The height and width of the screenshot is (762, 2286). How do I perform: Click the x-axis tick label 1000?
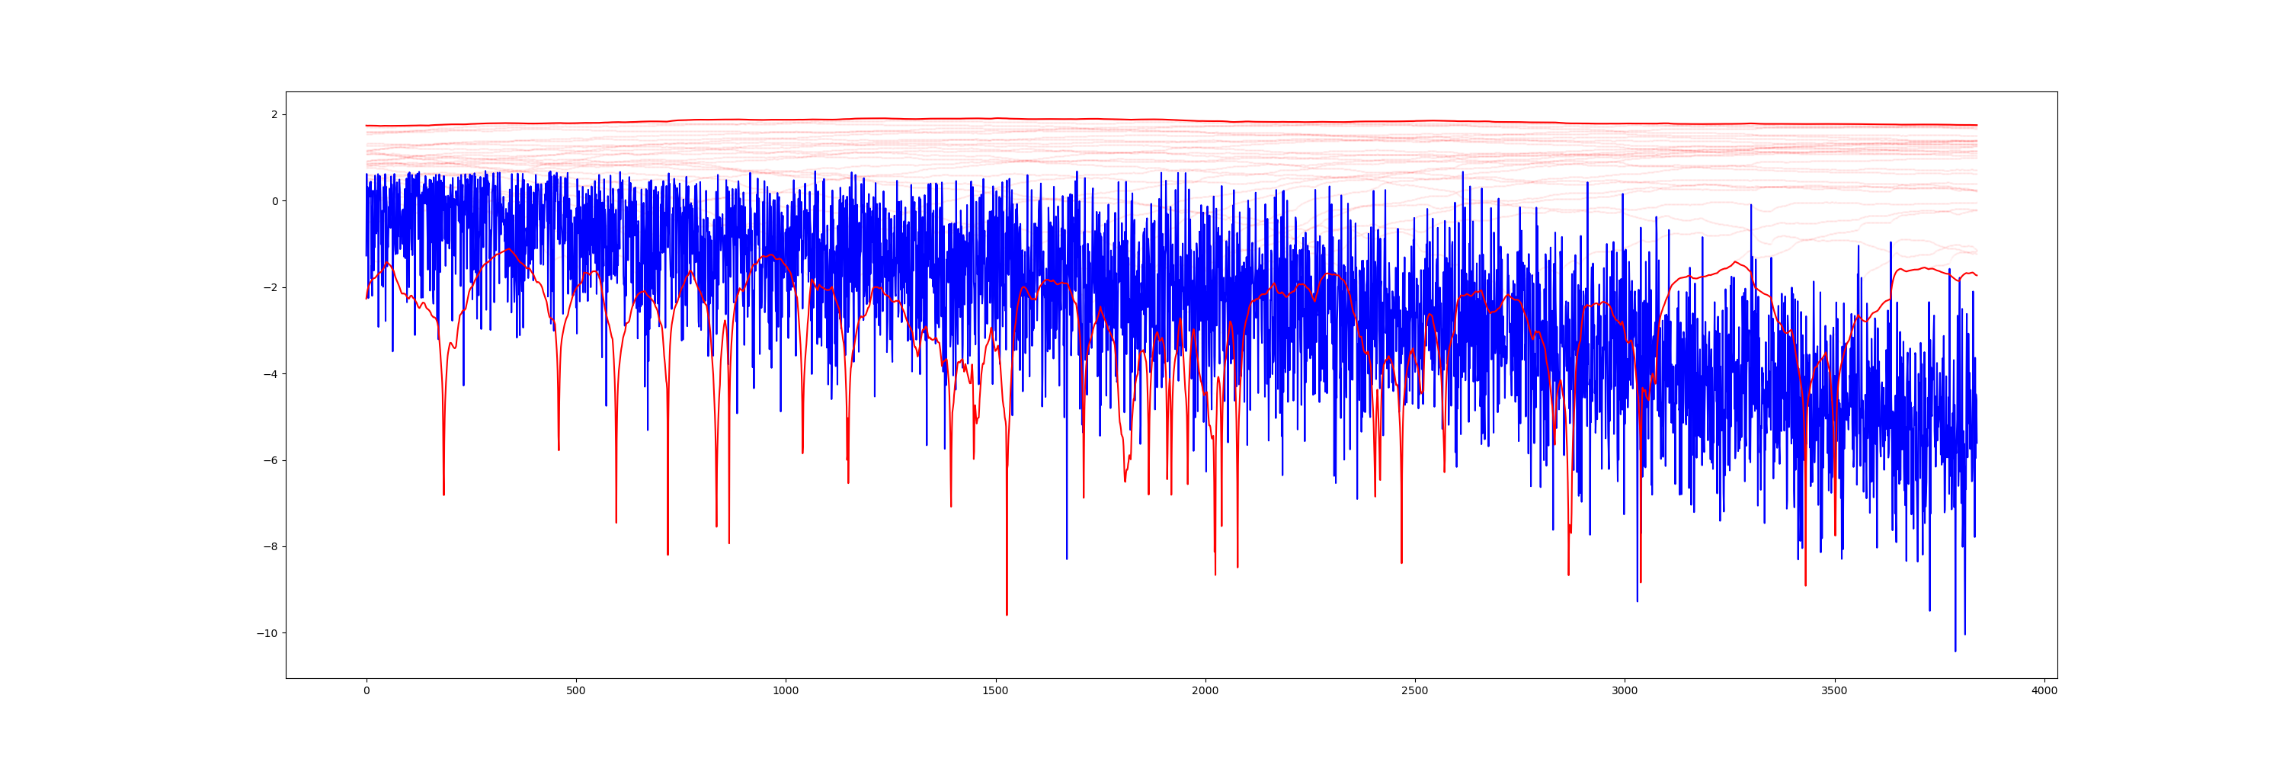pos(786,691)
